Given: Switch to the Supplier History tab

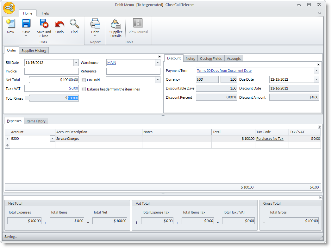Looking at the screenshot, I should 34,51.
